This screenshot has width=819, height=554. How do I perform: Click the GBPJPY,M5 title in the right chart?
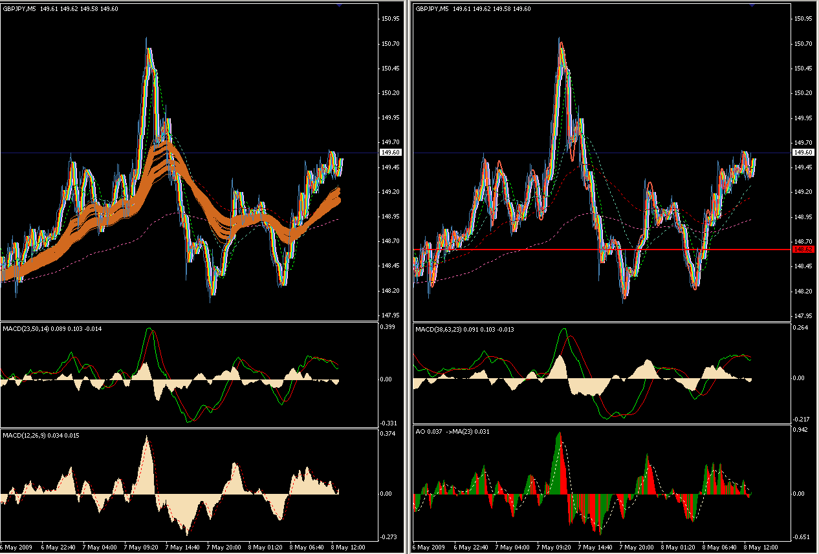[433, 8]
